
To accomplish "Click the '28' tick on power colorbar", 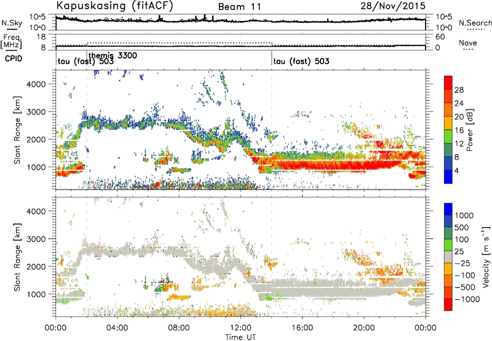I will coord(459,90).
